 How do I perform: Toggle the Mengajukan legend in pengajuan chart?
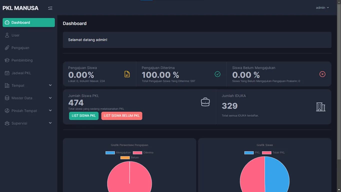pyautogui.click(x=118, y=152)
